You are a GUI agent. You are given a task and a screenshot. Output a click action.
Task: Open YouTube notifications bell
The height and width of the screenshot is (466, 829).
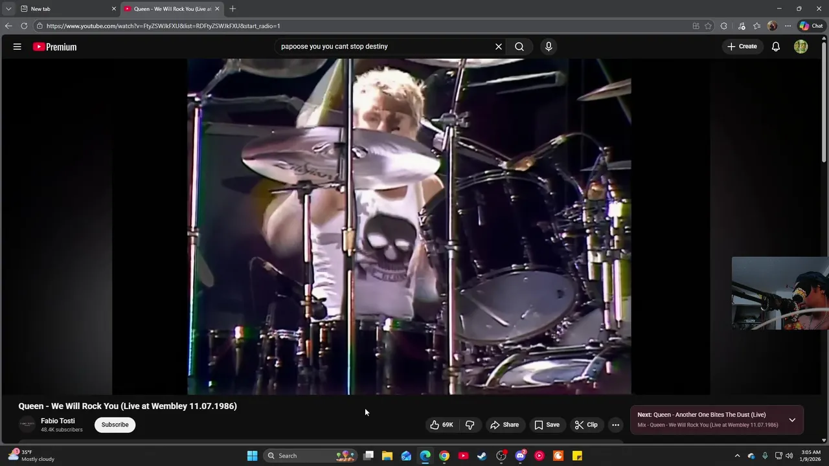click(x=775, y=47)
